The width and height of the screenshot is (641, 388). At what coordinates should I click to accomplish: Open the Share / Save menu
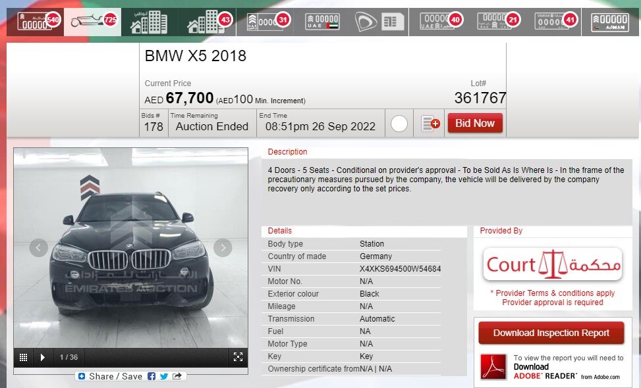111,376
